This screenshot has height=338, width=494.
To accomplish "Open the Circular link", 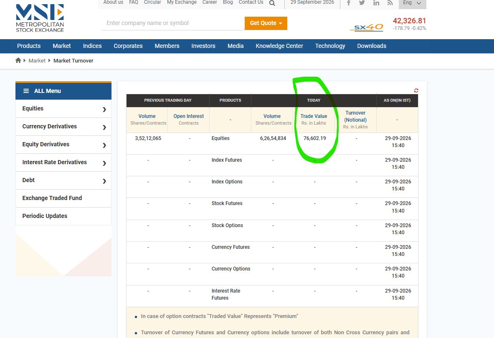I will tap(152, 2).
